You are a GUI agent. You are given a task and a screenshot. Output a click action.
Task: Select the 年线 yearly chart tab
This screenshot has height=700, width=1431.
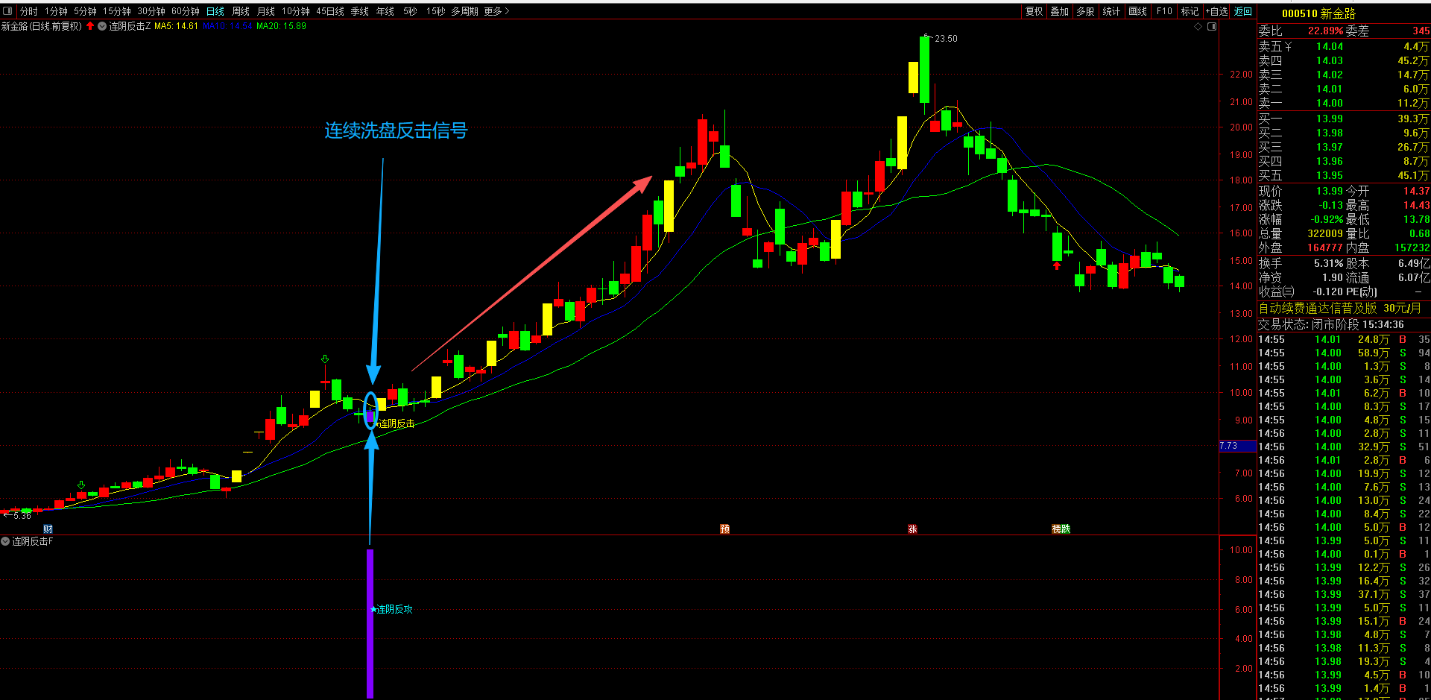[x=385, y=11]
